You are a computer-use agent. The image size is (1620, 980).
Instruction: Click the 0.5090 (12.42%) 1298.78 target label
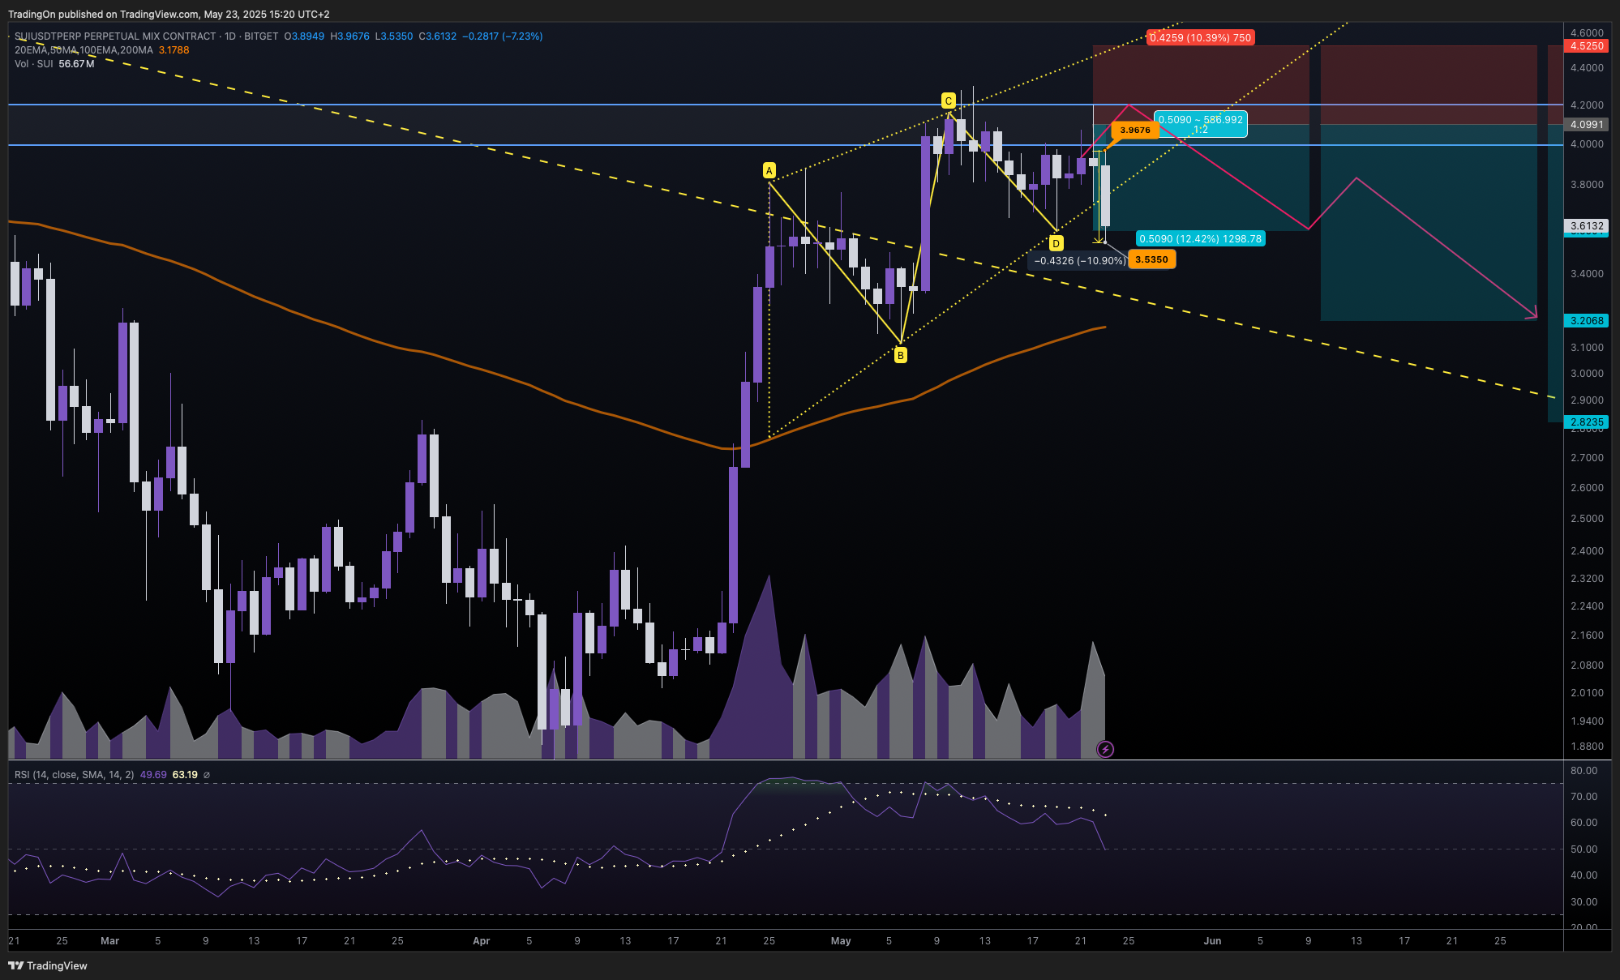click(1200, 238)
